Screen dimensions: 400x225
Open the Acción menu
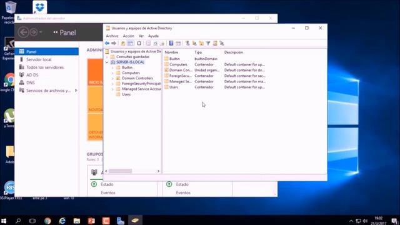coord(128,36)
